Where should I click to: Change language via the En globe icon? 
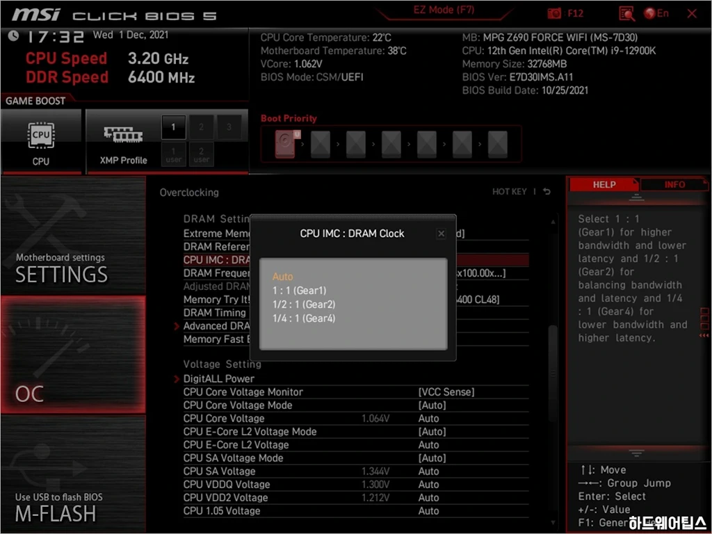(x=656, y=13)
